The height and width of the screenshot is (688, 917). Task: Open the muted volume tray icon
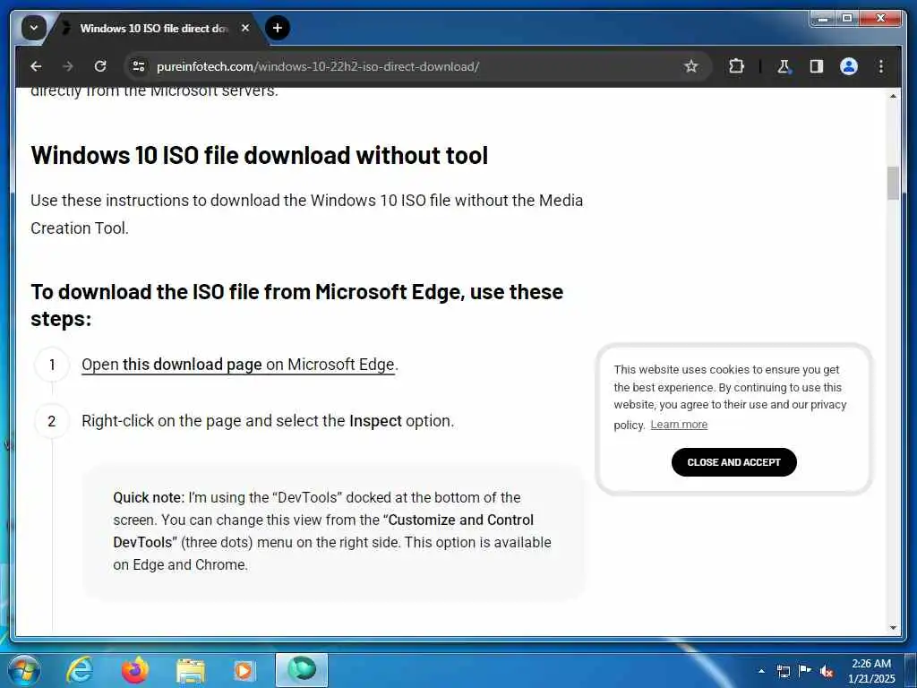pyautogui.click(x=827, y=671)
